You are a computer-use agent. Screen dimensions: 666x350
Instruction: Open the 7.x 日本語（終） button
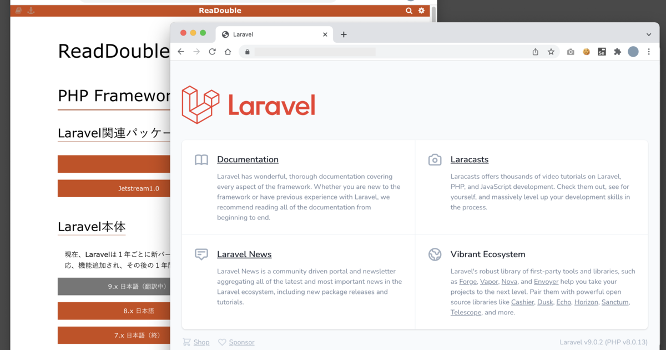[x=114, y=336]
